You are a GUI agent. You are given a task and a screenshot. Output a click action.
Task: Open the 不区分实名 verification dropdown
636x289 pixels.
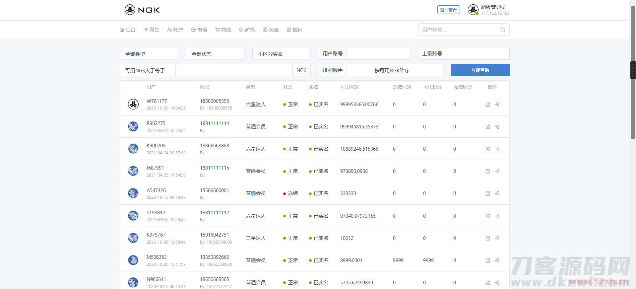coord(281,54)
